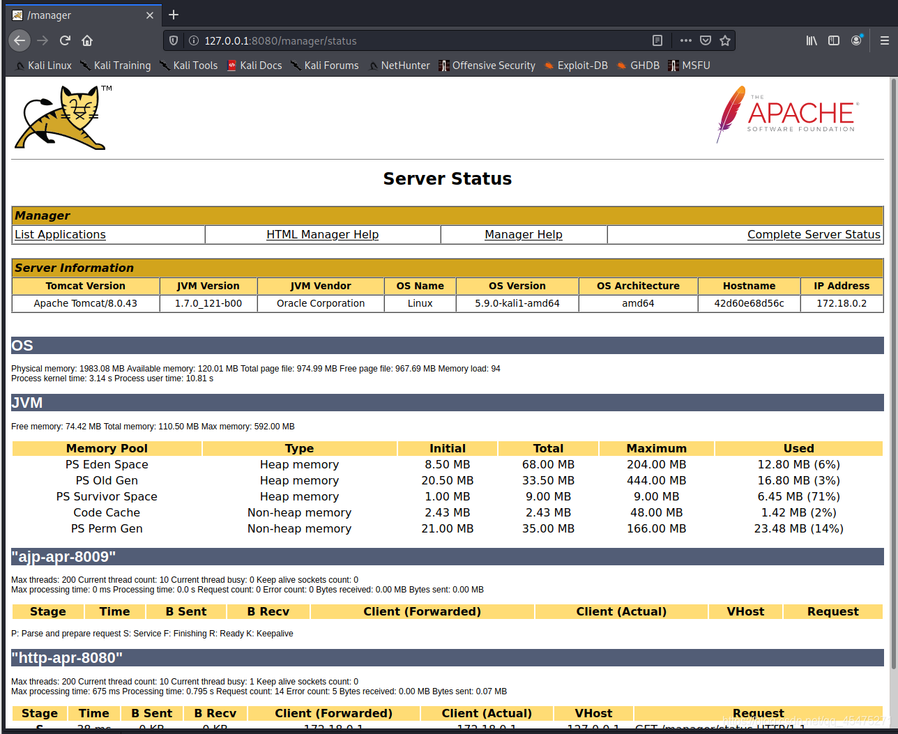This screenshot has height=734, width=898.
Task: Open the Kali Tools bookmark
Action: (x=188, y=66)
